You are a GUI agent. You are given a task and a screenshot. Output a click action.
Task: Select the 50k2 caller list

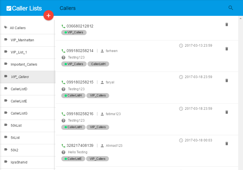pos(28,150)
